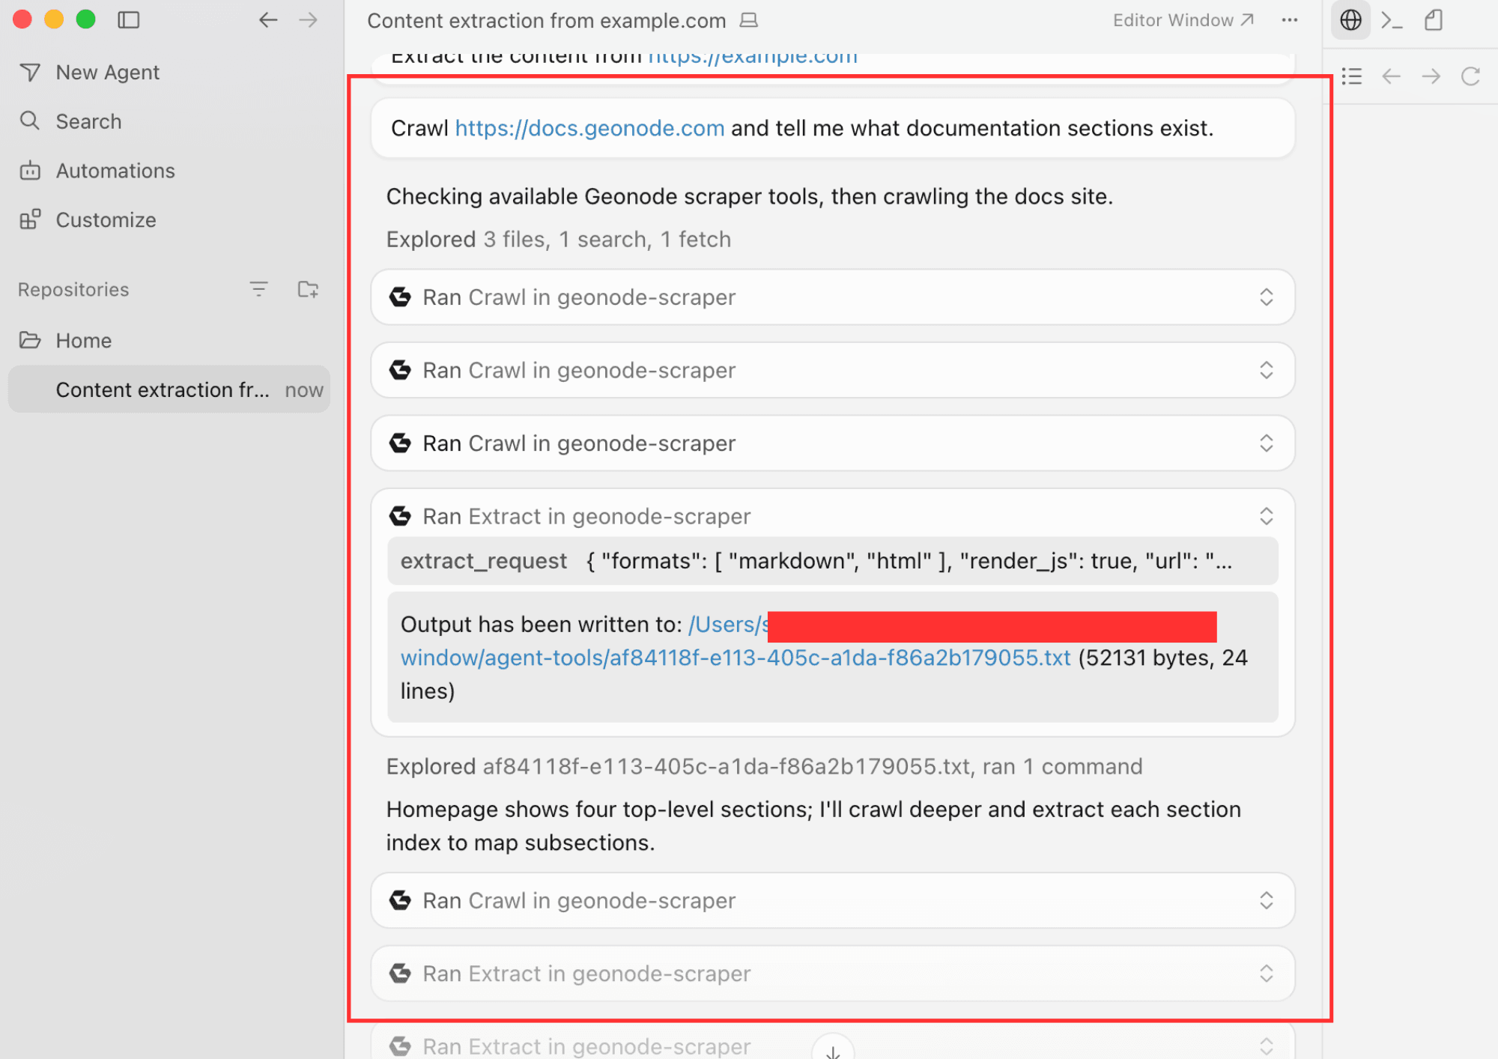Screen dimensions: 1498x1059
Task: Click the conversation title text
Action: (x=547, y=21)
